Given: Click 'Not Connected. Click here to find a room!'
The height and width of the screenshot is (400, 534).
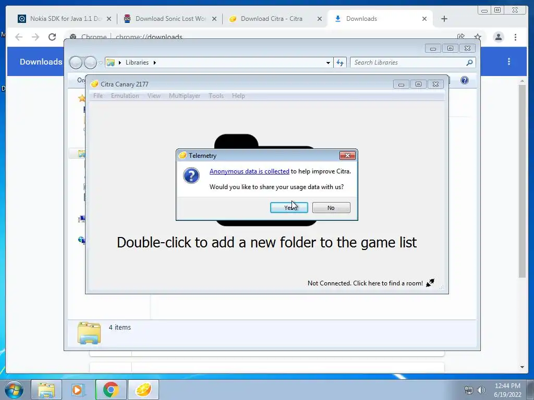Looking at the screenshot, I should [365, 283].
